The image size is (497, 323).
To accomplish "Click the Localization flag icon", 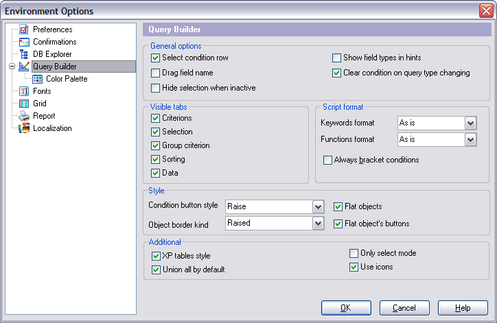I will [x=24, y=128].
